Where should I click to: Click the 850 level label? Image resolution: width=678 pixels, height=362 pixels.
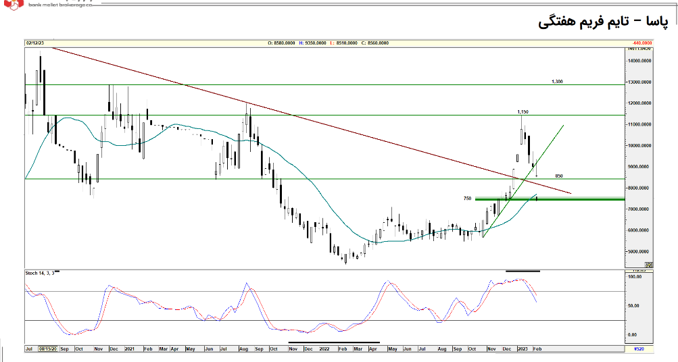click(x=559, y=176)
